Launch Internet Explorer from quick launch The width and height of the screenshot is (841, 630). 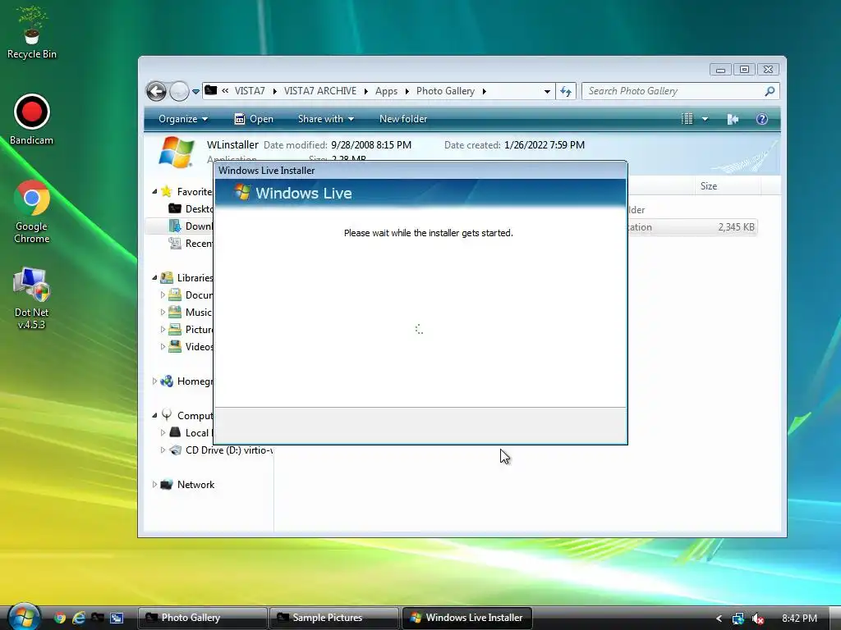pyautogui.click(x=79, y=618)
